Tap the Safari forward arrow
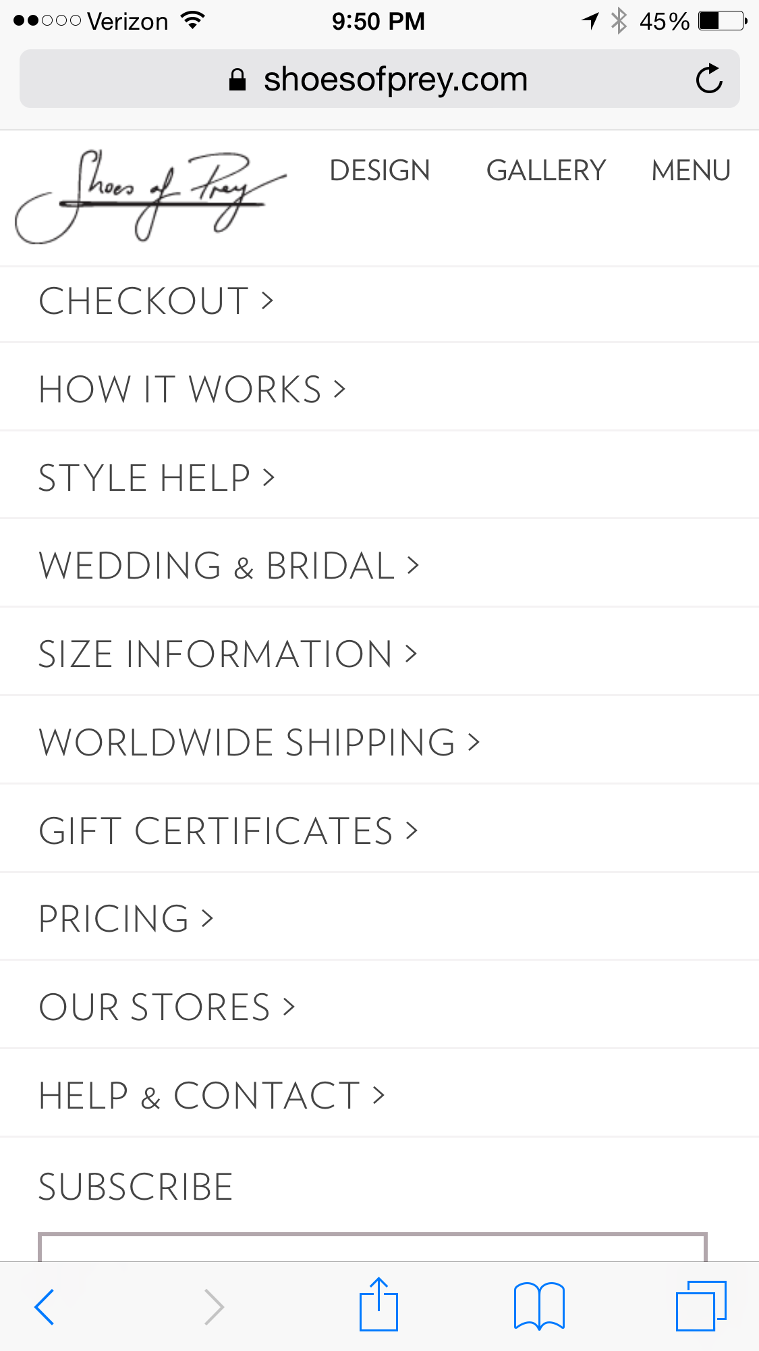Viewport: 759px width, 1351px height. click(x=214, y=1306)
